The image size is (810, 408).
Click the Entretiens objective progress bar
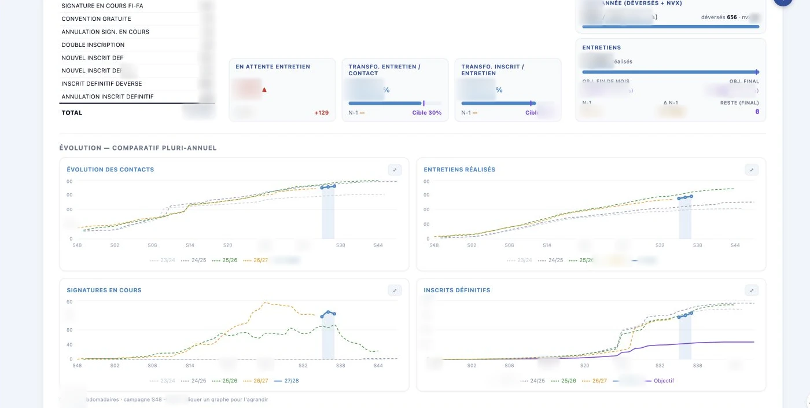(671, 72)
